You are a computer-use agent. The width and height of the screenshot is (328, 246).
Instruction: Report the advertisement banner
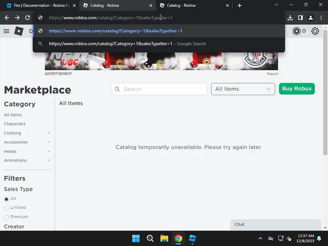(272, 74)
